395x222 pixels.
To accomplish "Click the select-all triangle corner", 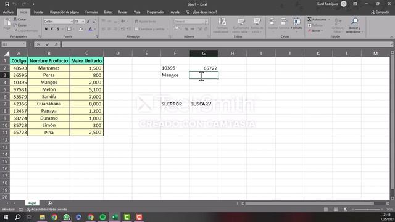I will 6,54.
